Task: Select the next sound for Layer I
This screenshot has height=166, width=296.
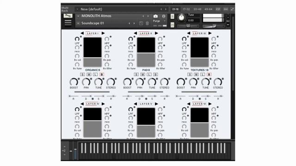Action: (103, 33)
